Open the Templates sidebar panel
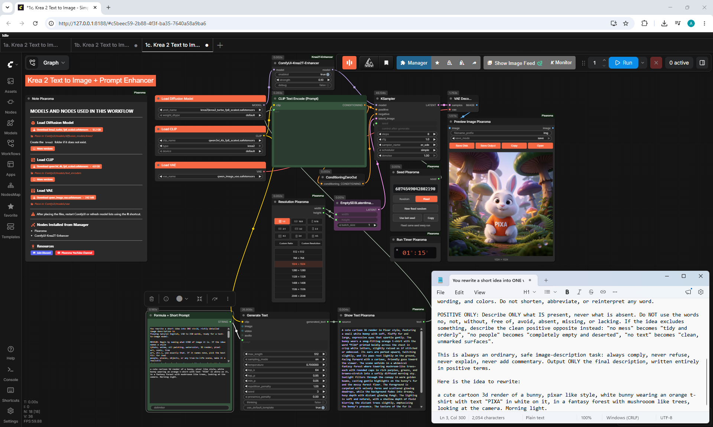713x427 pixels. pyautogui.click(x=11, y=230)
